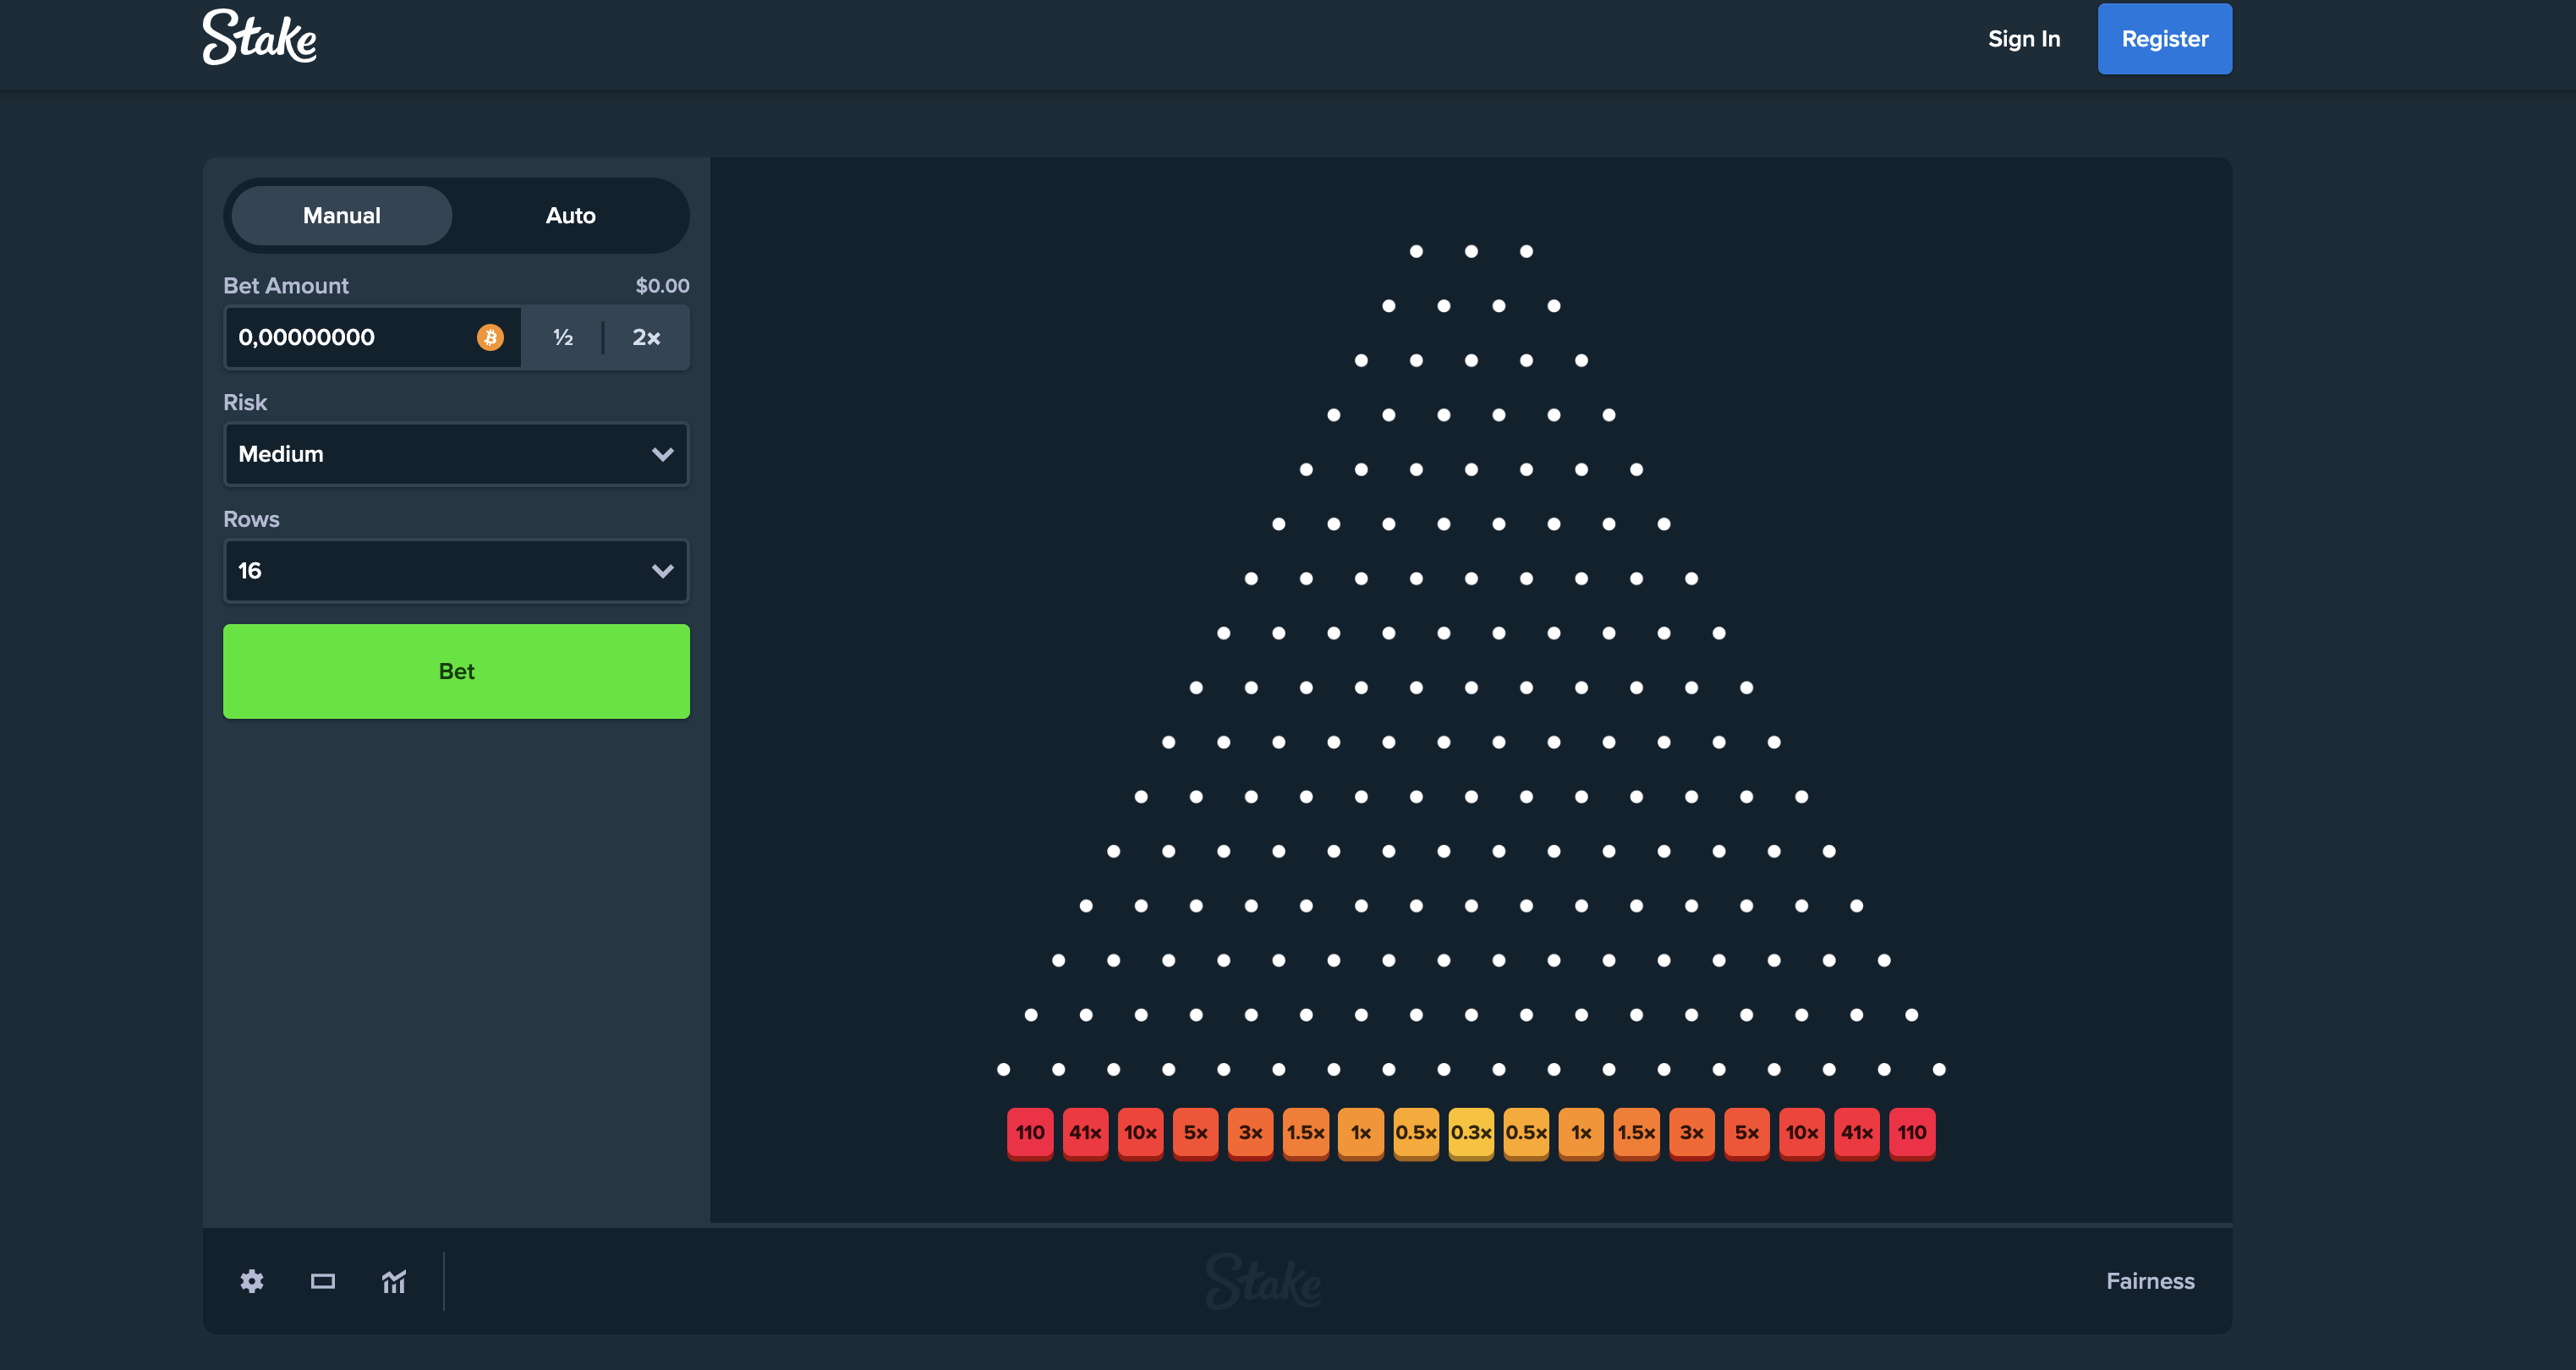2576x1370 pixels.
Task: Click the Bitcoin currency icon
Action: click(490, 338)
